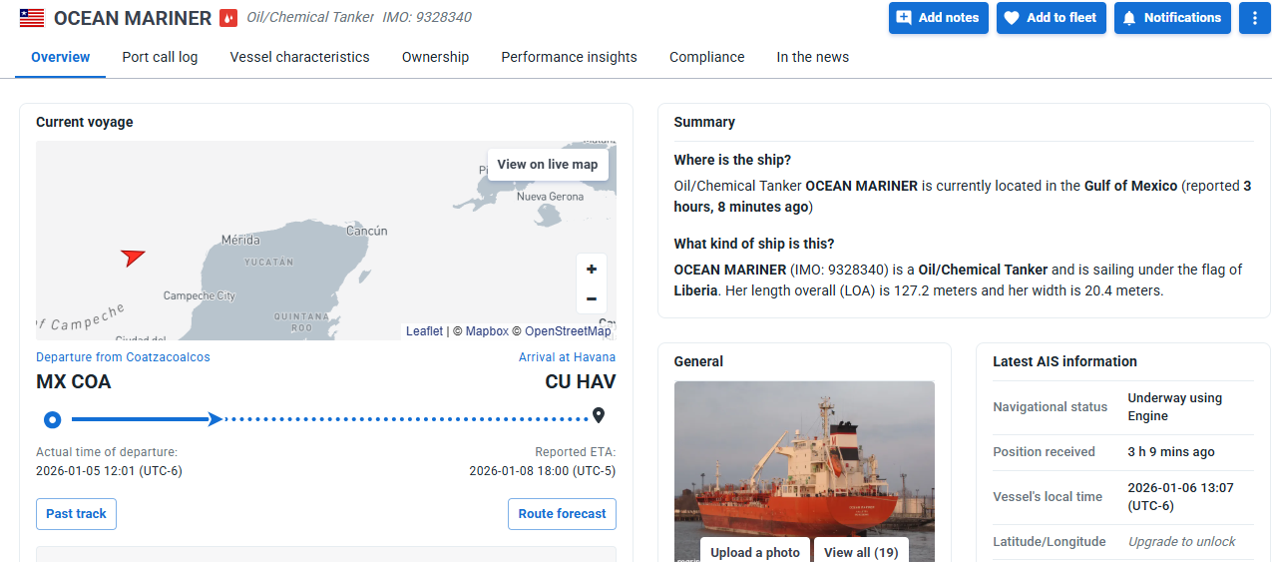This screenshot has width=1272, height=562.
Task: Open Notifications settings for vessel
Action: pos(1172,18)
